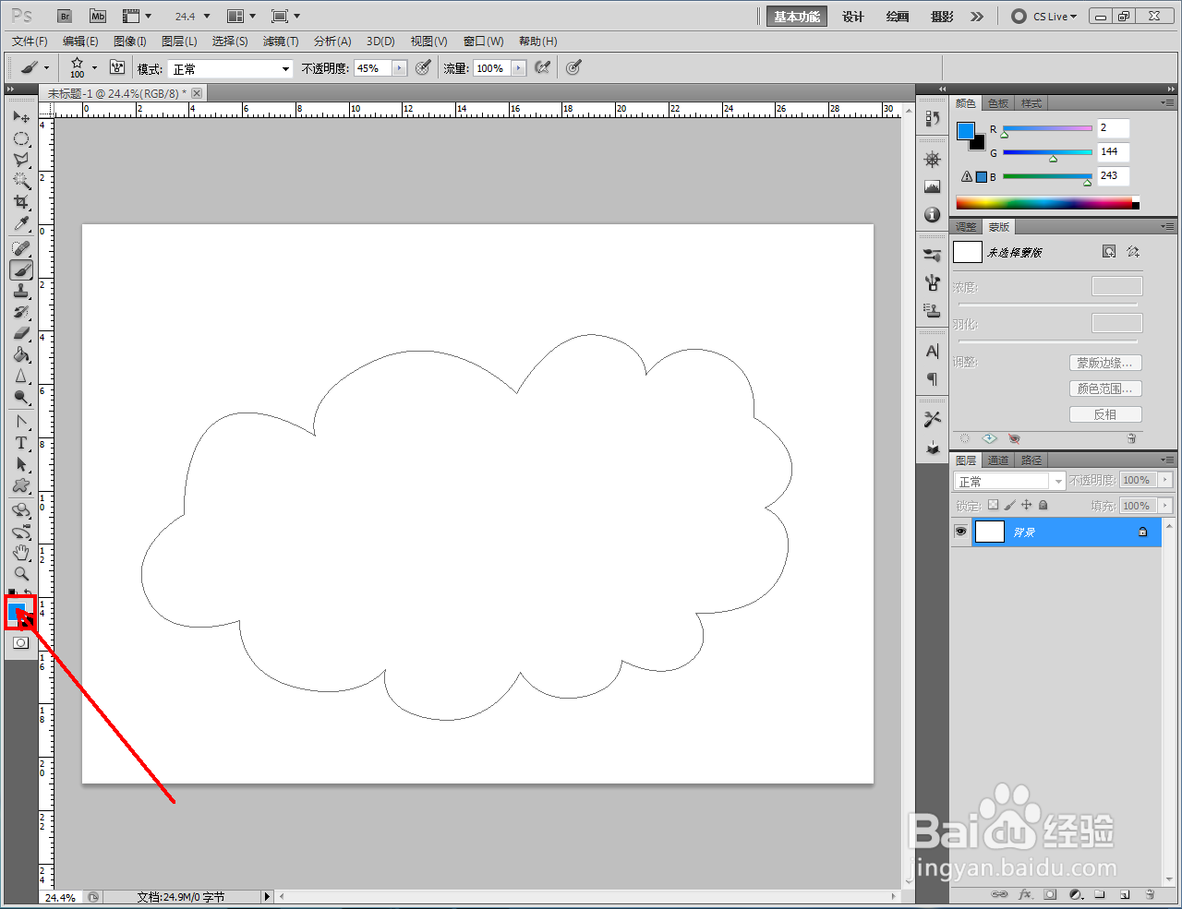
Task: Open the flow 100% slider arrow
Action: 519,68
